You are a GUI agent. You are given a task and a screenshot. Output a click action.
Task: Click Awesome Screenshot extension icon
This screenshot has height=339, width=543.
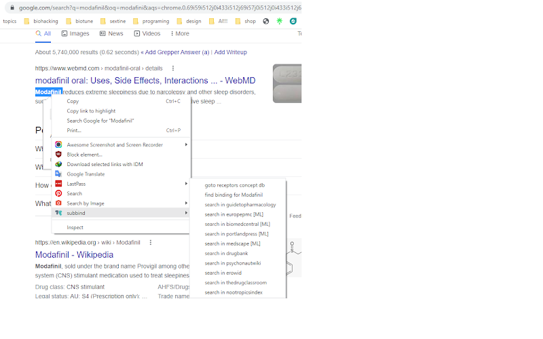coord(58,144)
